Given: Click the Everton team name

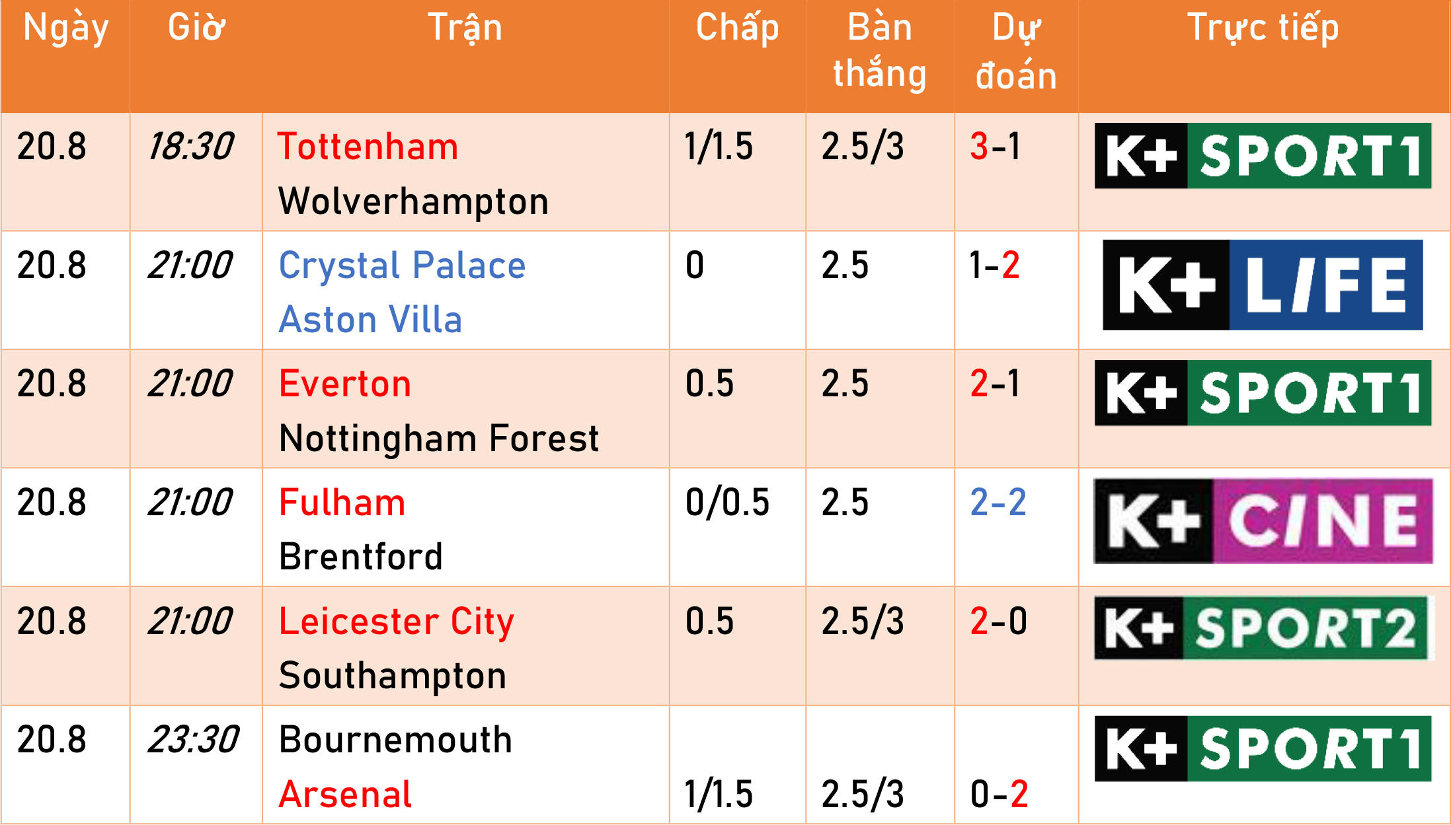Looking at the screenshot, I should pyautogui.click(x=345, y=384).
